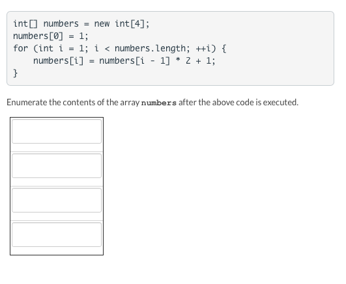Click the closing brace in the code

point(15,73)
